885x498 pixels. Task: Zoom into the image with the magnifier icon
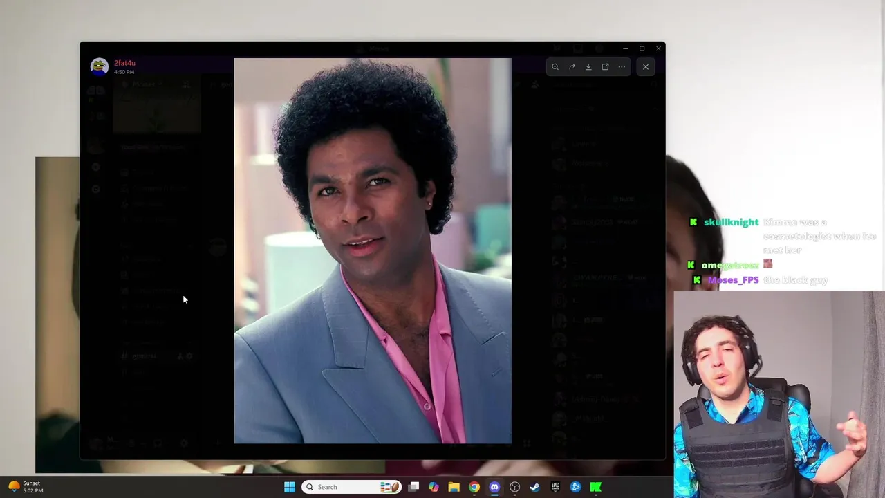555,67
